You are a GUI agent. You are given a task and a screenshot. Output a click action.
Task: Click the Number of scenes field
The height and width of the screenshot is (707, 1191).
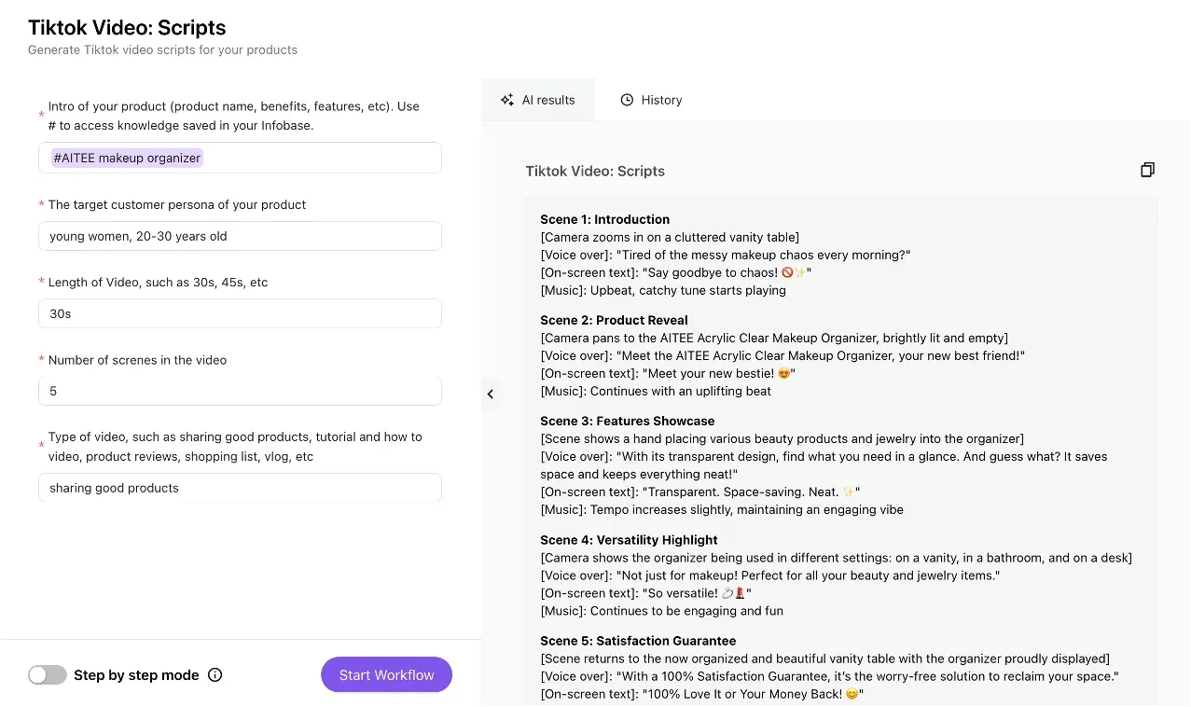tap(240, 391)
